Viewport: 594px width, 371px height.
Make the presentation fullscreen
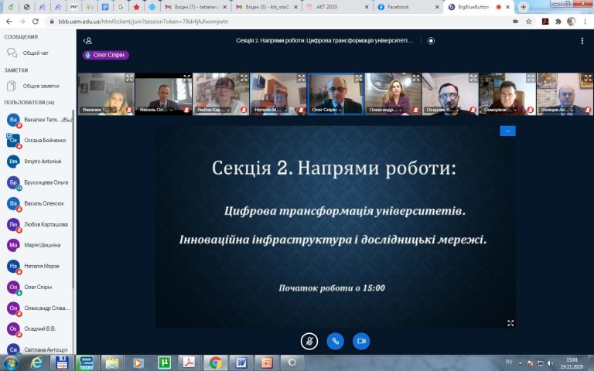[510, 322]
